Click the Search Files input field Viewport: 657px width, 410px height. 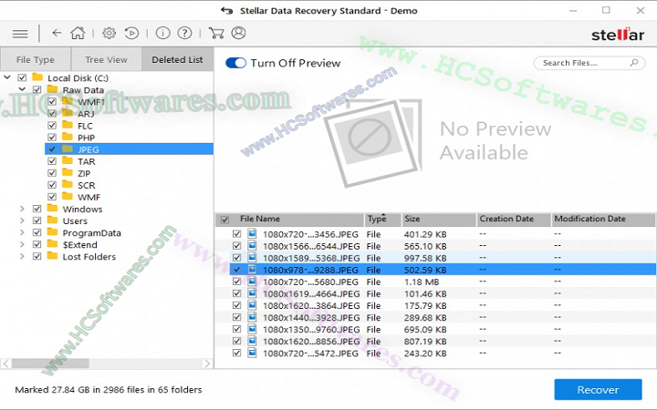click(x=581, y=63)
